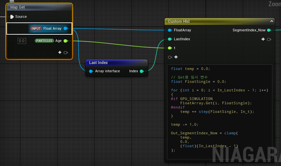Click the SegmentIndex_Now output pin
Image resolution: width=281 pixels, height=166 pixels.
(269, 30)
